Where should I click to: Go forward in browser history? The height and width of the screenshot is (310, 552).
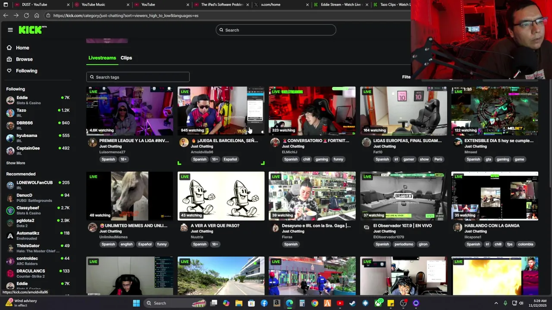click(x=16, y=15)
